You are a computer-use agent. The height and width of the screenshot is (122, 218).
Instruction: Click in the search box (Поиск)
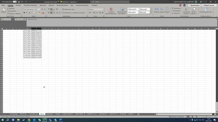click(110, 2)
